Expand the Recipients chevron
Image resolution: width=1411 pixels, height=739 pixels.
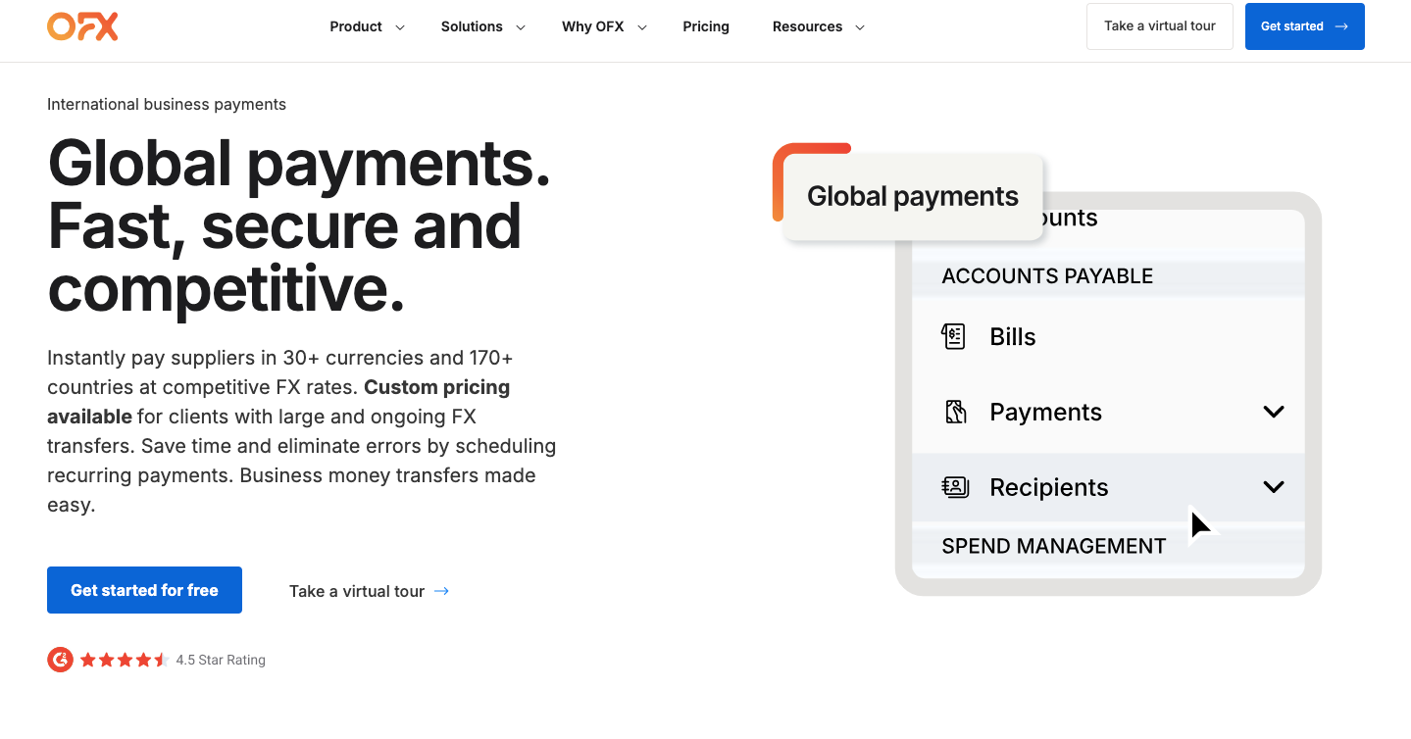click(x=1273, y=487)
